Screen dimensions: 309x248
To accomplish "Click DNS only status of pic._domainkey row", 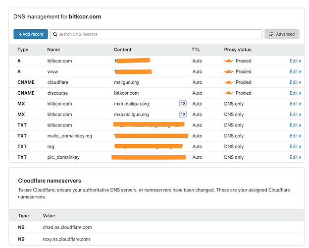I will point(234,157).
